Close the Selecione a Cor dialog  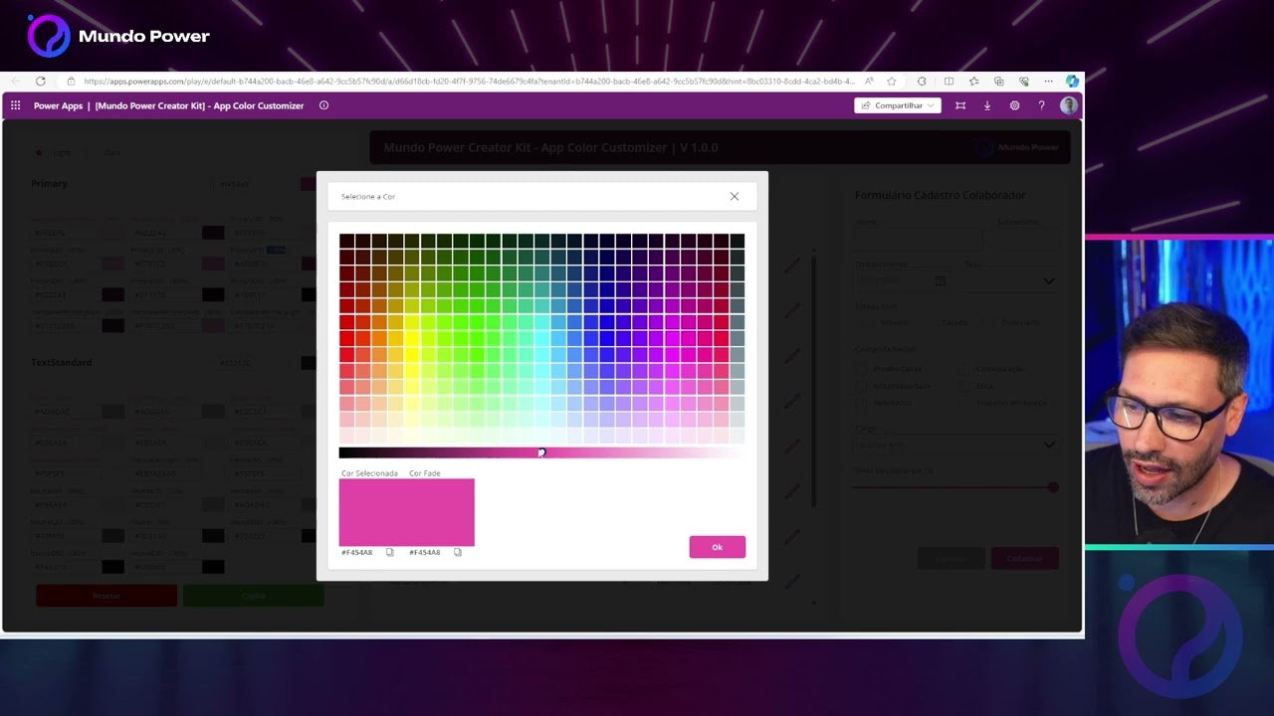coord(735,196)
